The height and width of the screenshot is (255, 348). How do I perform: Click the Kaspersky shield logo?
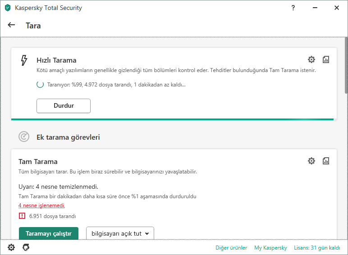(x=8, y=8)
